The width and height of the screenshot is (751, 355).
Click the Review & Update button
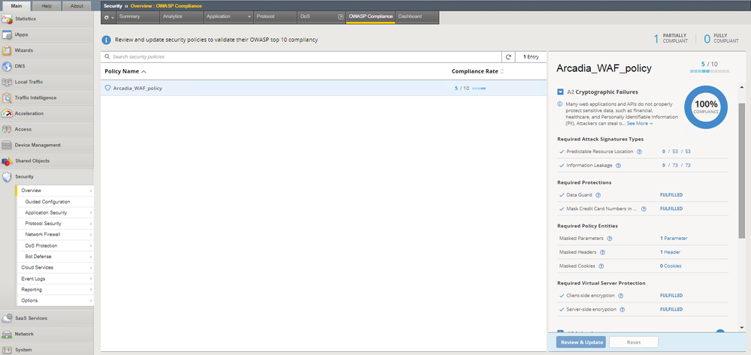tap(581, 342)
